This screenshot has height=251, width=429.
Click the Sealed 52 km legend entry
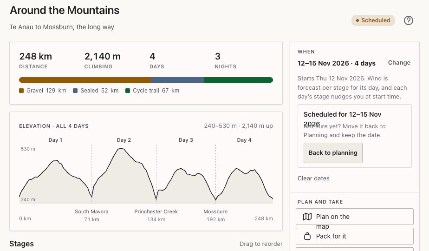click(96, 91)
